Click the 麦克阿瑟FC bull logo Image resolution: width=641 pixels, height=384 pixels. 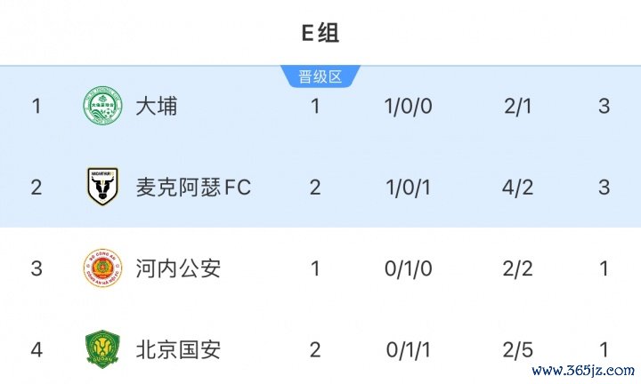tap(101, 187)
